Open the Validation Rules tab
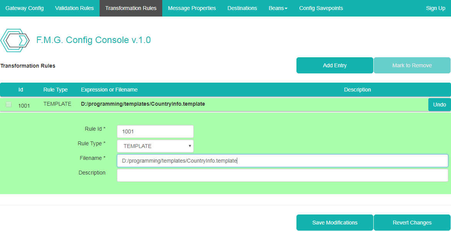Viewport: 451px width, 231px height. tap(74, 8)
